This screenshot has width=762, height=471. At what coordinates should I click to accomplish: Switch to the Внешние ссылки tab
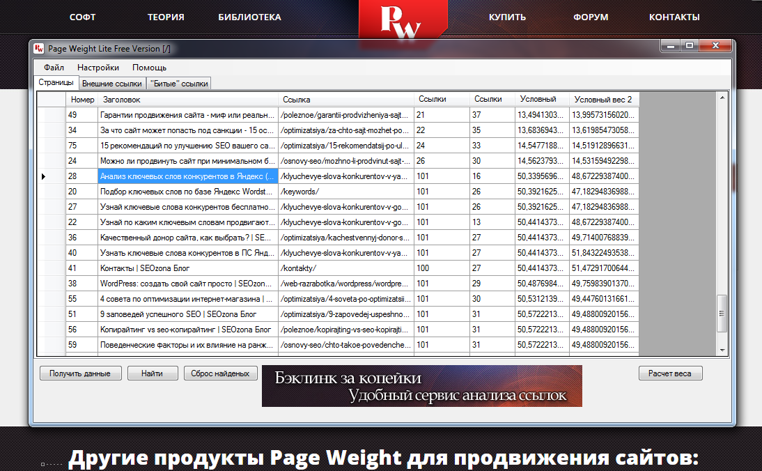point(111,83)
